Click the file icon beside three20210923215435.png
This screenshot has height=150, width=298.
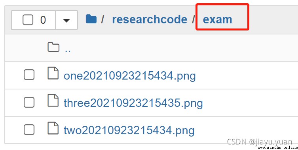53,100
